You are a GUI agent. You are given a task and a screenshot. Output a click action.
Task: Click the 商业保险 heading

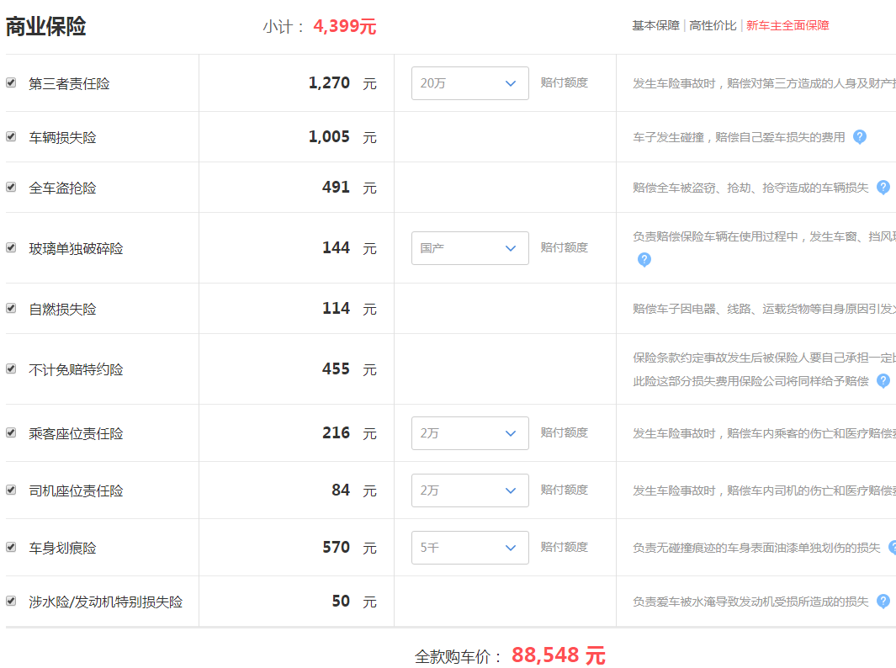(x=45, y=26)
